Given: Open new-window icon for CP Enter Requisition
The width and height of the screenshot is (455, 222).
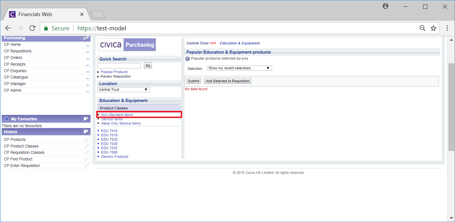Looking at the screenshot, I should click(86, 166).
